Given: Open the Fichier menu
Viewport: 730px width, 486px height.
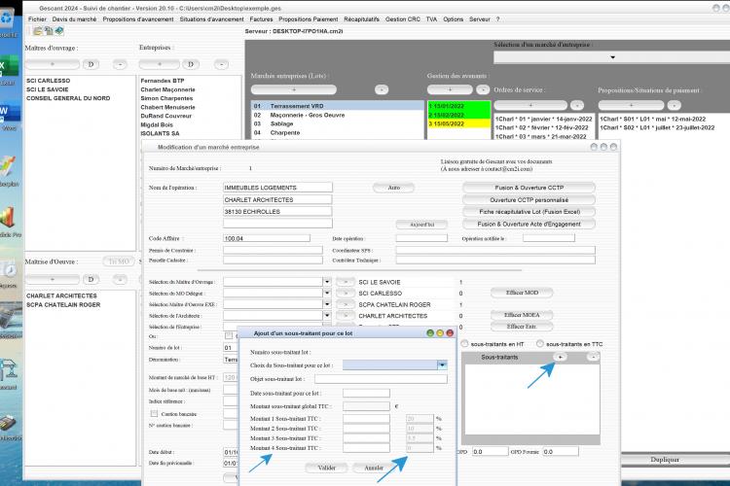Looking at the screenshot, I should (37, 19).
